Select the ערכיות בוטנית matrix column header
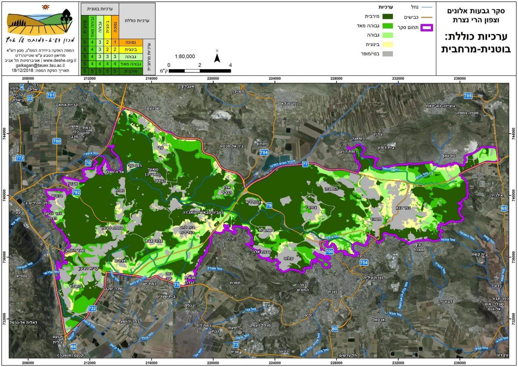Image resolution: width=518 pixels, height=367 pixels. [100, 9]
